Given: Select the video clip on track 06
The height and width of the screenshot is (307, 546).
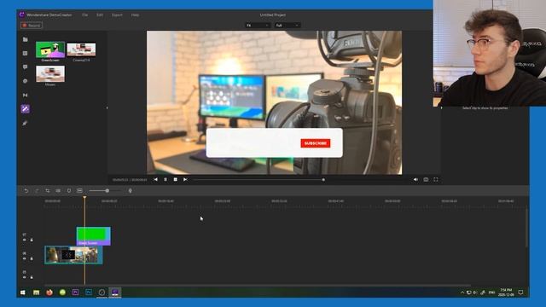Looking at the screenshot, I should pyautogui.click(x=73, y=255).
